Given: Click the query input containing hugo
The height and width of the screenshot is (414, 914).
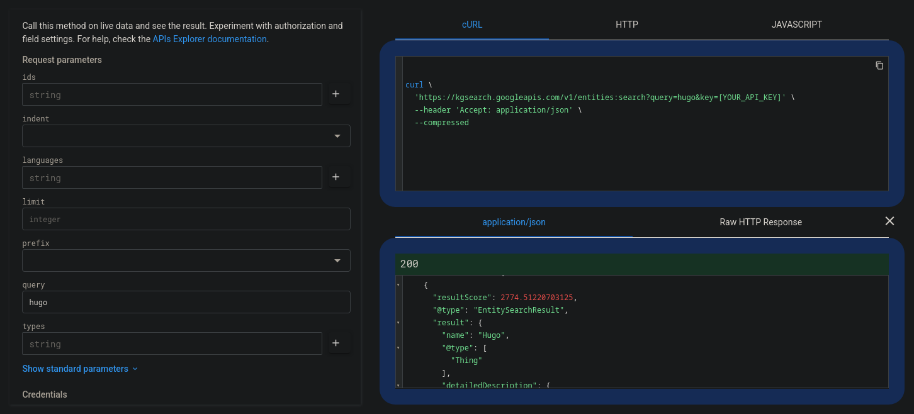Looking at the screenshot, I should (x=186, y=302).
